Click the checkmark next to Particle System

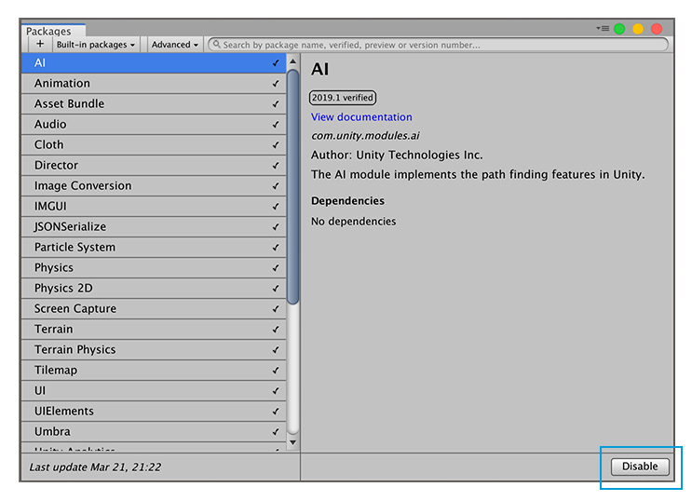(x=276, y=247)
